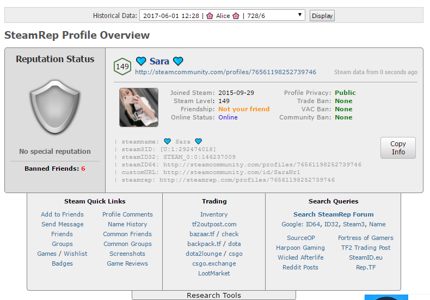The height and width of the screenshot is (300, 430).
Task: Select the customURL SaraNr1 text
Action: [x=232, y=172]
